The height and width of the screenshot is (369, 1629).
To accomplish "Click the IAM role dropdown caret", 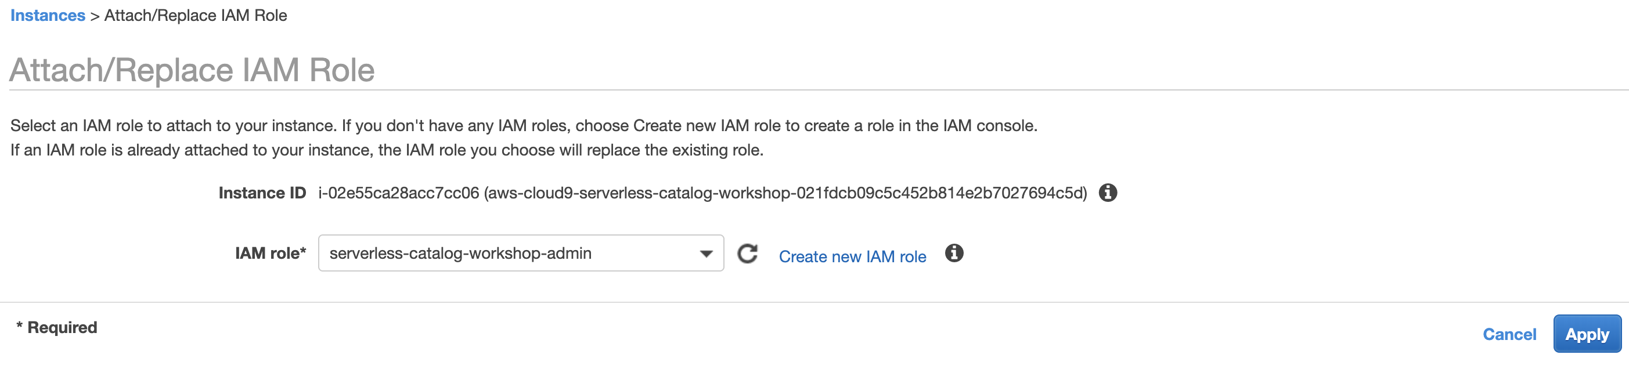I will click(706, 254).
